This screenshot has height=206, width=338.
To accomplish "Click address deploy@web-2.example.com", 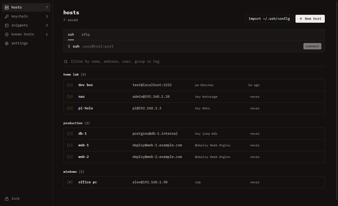I will (157, 157).
